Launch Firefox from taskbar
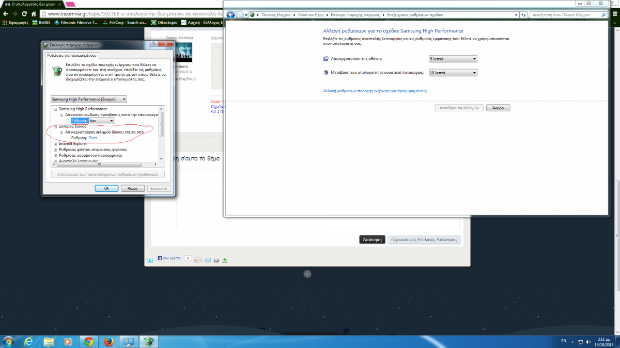620x348 pixels. [x=109, y=341]
